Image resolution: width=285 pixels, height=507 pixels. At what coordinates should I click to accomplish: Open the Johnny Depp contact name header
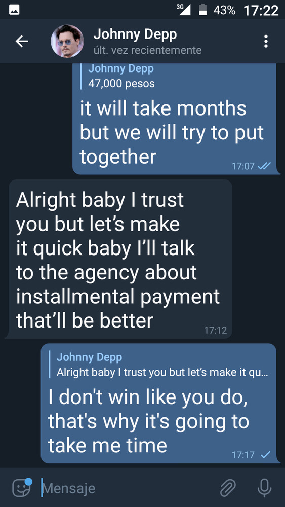pos(135,34)
